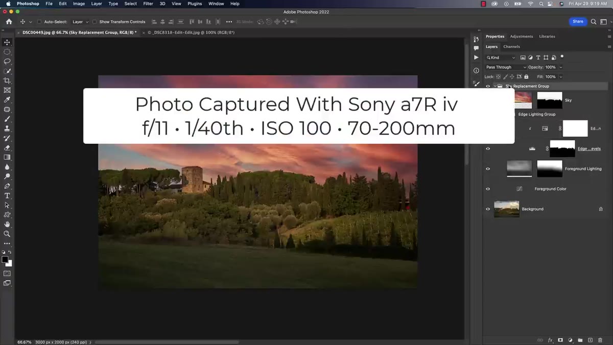Screen dimensions: 613x345
Task: Enable Show Transform Controls checkbox
Action: [95, 22]
